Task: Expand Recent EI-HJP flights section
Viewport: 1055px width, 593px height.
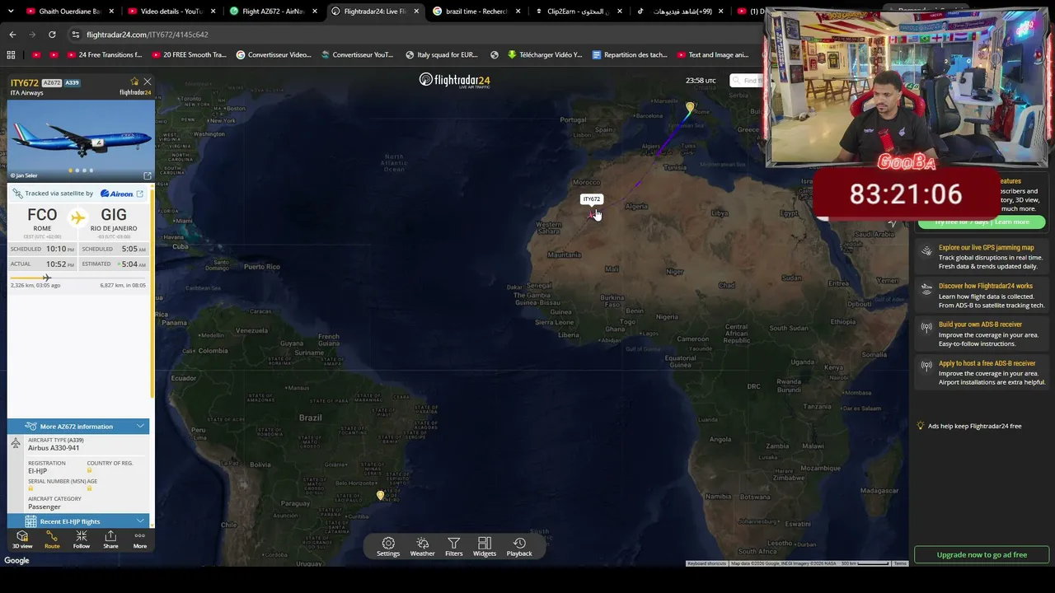Action: pyautogui.click(x=78, y=521)
